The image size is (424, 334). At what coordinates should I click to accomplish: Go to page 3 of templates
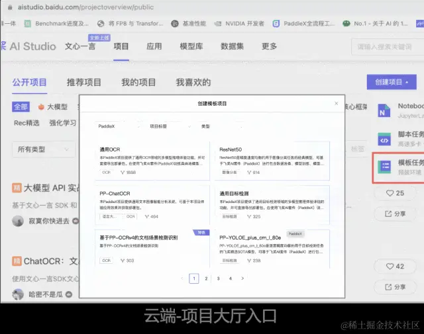click(x=218, y=278)
